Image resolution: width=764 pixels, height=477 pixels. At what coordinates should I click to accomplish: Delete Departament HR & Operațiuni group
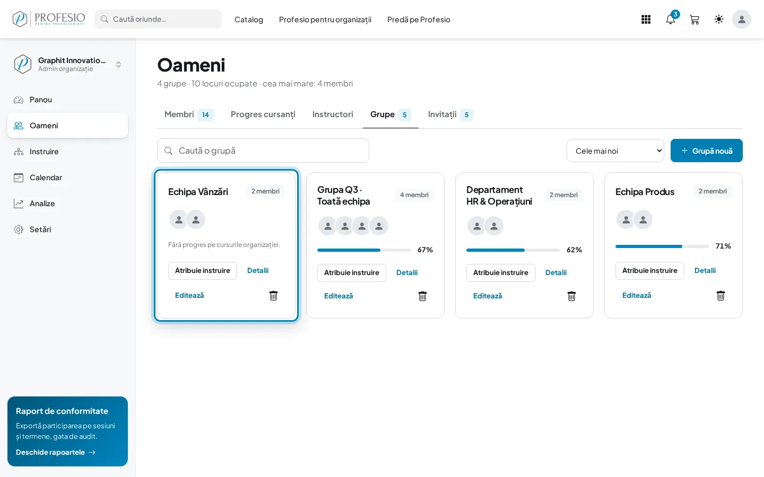coord(571,296)
